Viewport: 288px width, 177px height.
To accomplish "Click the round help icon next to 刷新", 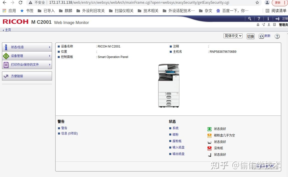I will pos(277,36).
